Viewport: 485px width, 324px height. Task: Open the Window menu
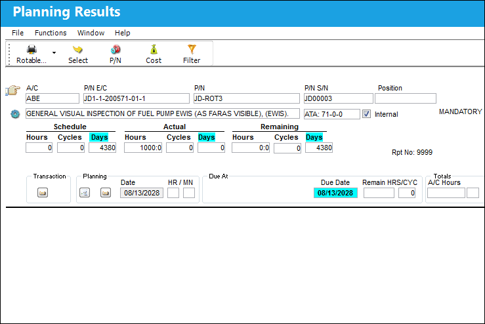pos(91,33)
